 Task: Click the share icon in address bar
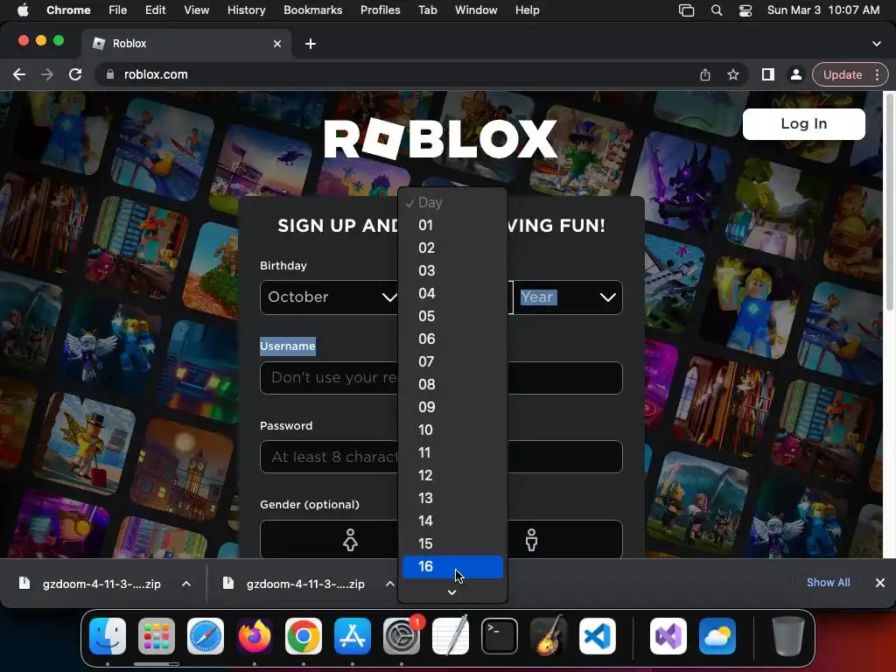[705, 74]
